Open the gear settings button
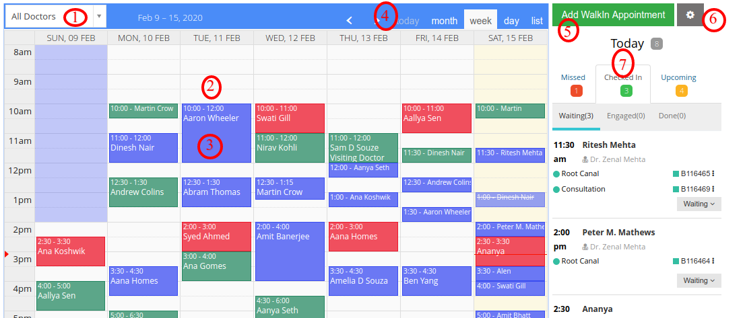This screenshot has height=318, width=745. pyautogui.click(x=690, y=15)
